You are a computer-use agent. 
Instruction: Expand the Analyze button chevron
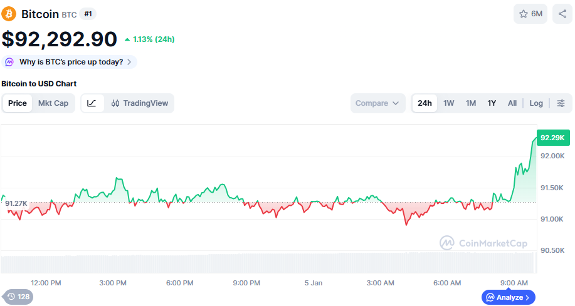pyautogui.click(x=528, y=297)
